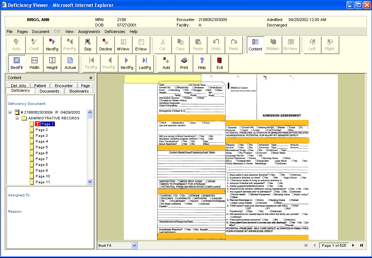Switch to the Def. Info tab
The width and height of the screenshot is (372, 258).
pos(18,86)
